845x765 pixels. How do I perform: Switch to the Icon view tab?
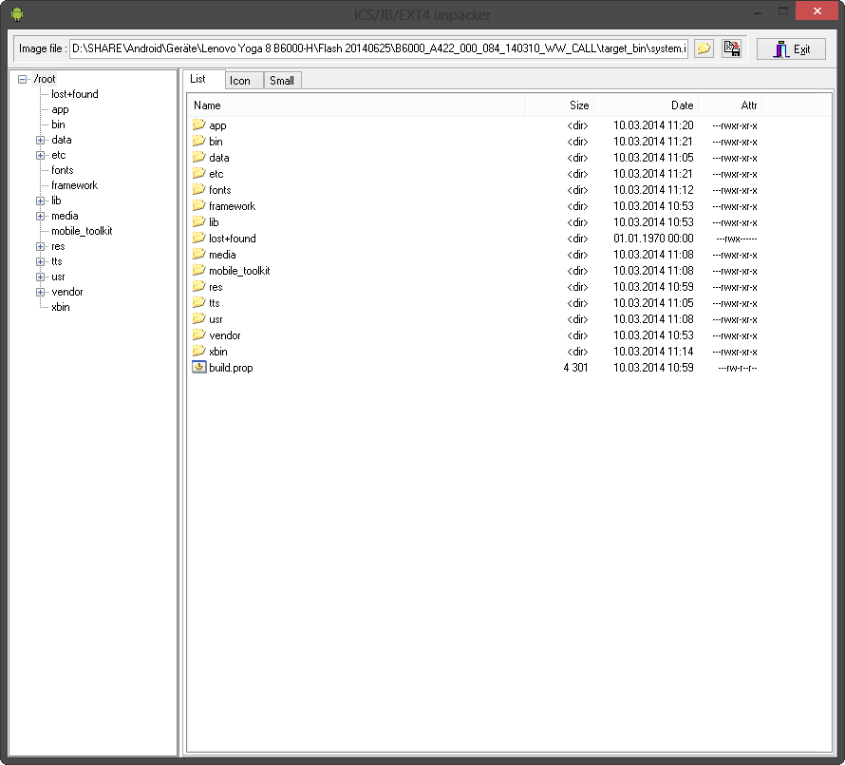pyautogui.click(x=244, y=81)
